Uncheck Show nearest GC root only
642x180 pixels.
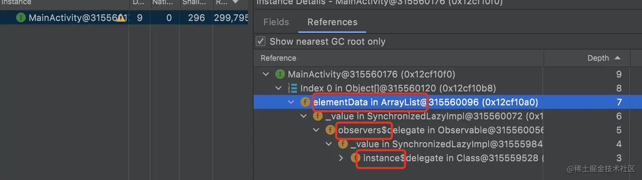(x=261, y=42)
